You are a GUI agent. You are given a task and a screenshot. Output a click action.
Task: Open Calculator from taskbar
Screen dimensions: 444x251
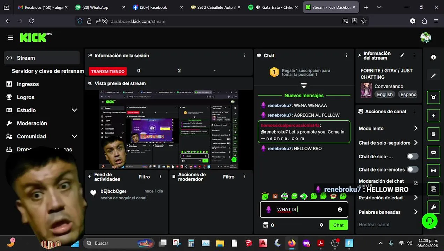click(191, 243)
